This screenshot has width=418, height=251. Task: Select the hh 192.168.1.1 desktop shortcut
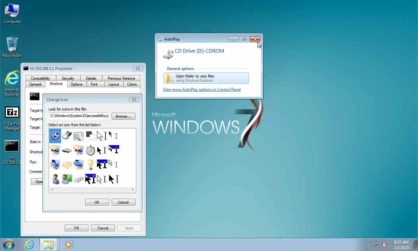[12, 152]
